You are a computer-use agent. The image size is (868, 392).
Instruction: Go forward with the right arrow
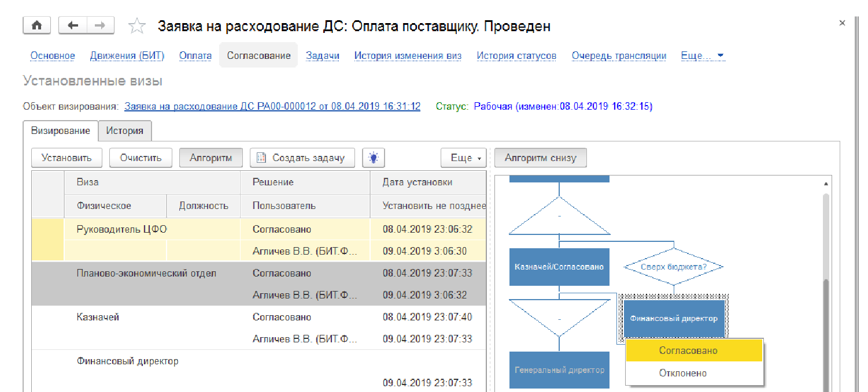click(x=100, y=25)
